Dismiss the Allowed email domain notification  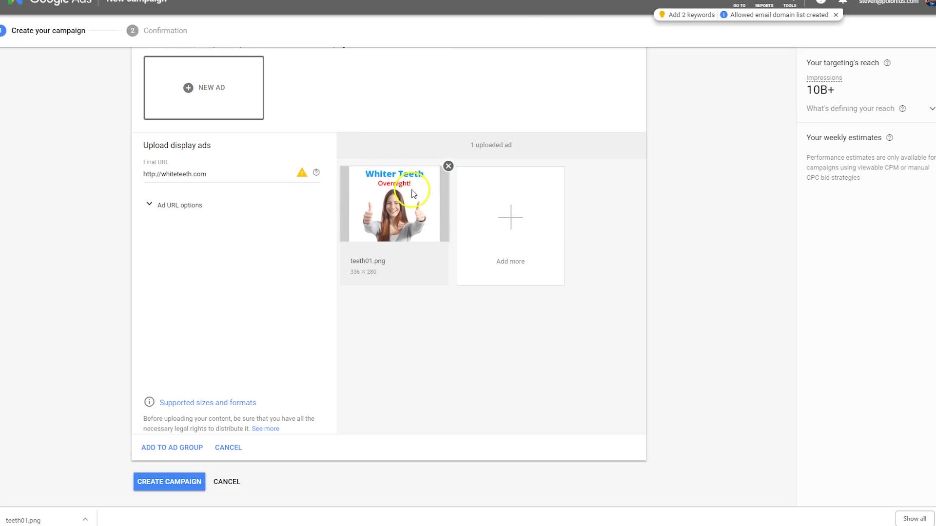[x=836, y=15]
